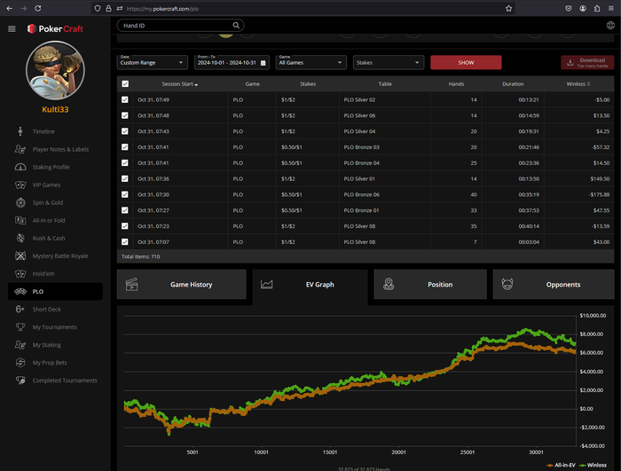Image resolution: width=621 pixels, height=471 pixels.
Task: Click the red SHOW button
Action: 466,63
